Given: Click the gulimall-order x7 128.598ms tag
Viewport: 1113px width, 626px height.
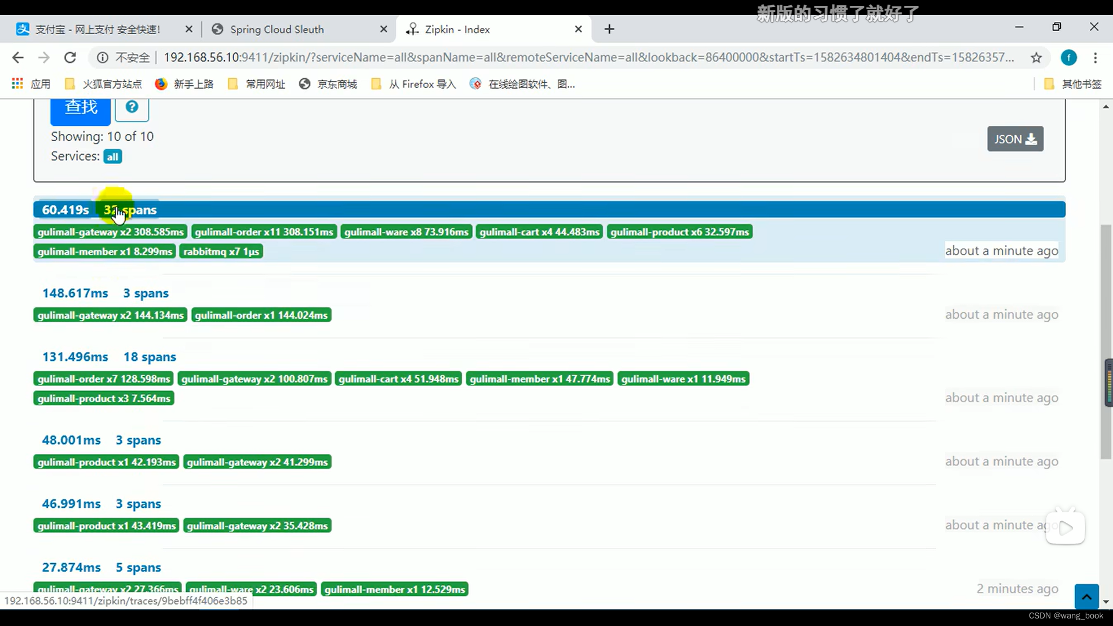Looking at the screenshot, I should click(x=104, y=379).
